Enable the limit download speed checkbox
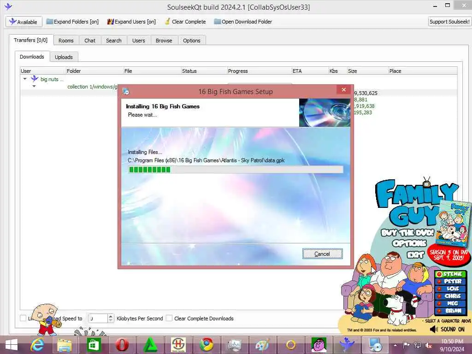This screenshot has width=472, height=354. 23,318
